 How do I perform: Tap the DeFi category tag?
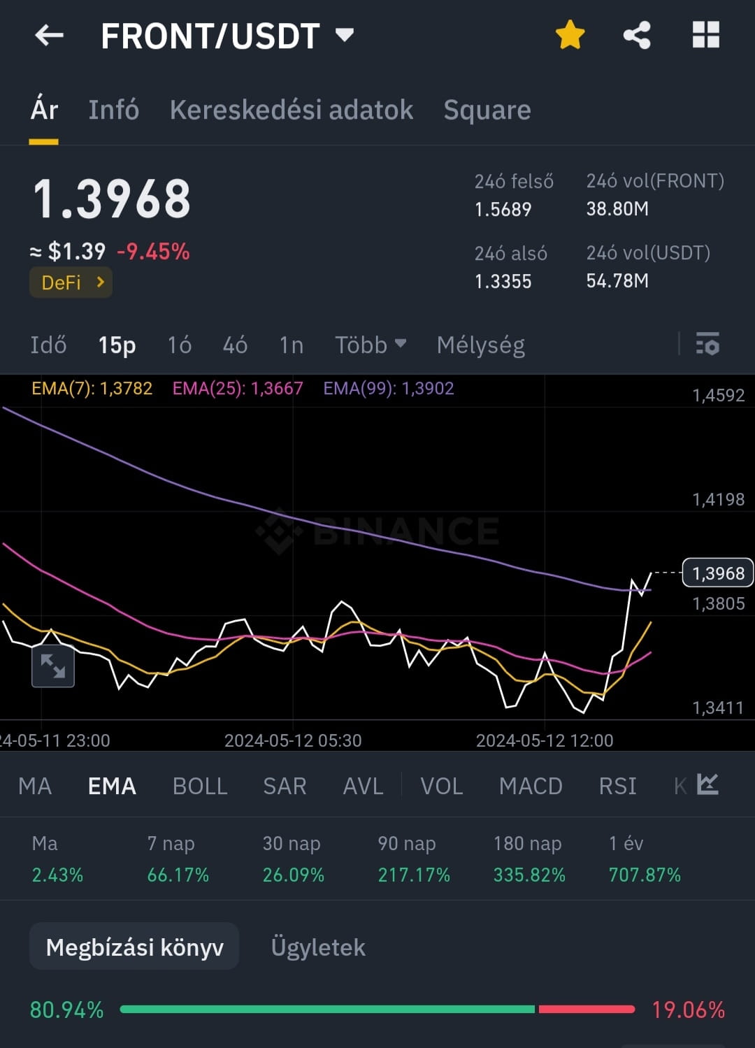point(70,282)
